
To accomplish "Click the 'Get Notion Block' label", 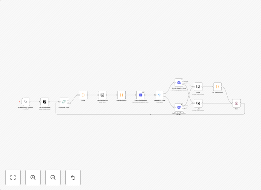I will [x=102, y=101].
